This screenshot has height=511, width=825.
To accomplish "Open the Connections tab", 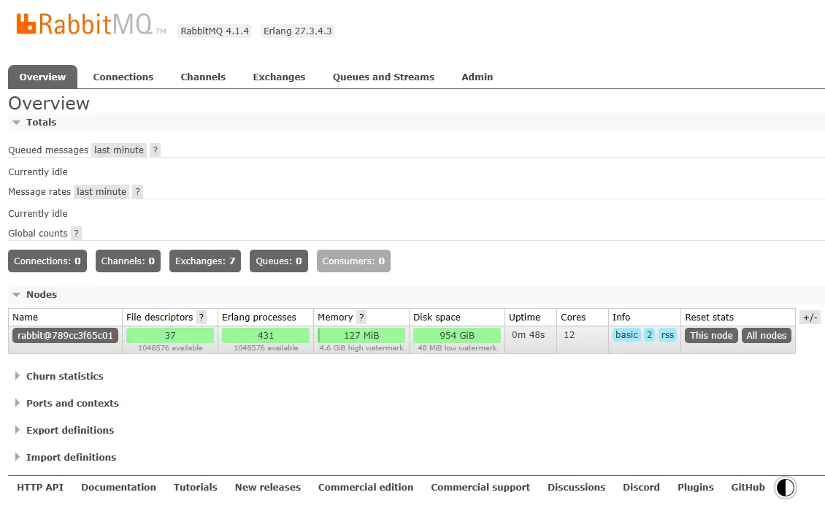I will 123,77.
